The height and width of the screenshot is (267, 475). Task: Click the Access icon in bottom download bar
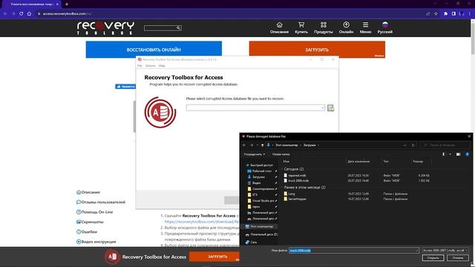(x=112, y=257)
